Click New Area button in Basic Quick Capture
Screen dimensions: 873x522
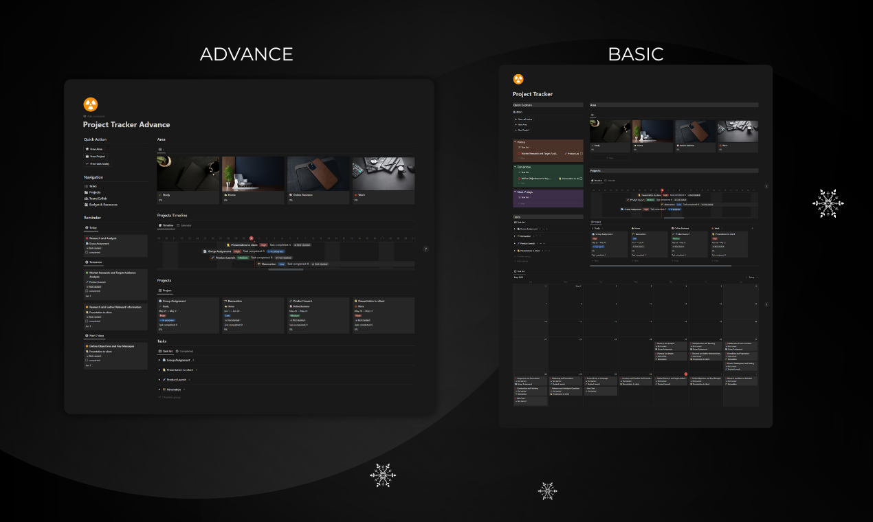[522, 124]
